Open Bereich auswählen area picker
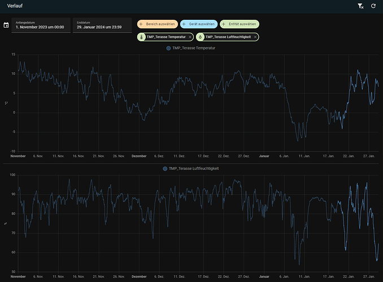The height and width of the screenshot is (282, 383). [160, 24]
